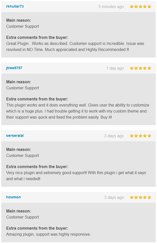The width and height of the screenshot is (157, 243).
Task: Click the second star on rkhullar73's review
Action: click(136, 7)
